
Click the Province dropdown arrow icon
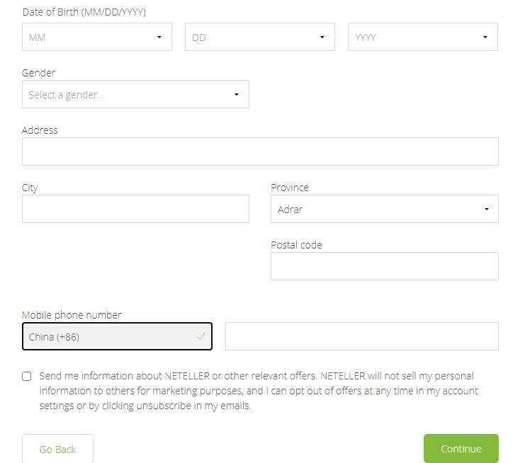[x=486, y=209]
